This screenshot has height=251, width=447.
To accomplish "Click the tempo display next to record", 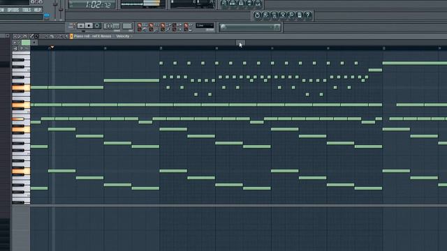I will pos(112,26).
